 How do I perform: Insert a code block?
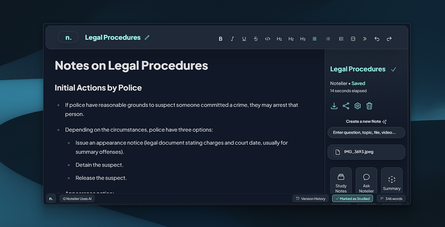tap(353, 39)
